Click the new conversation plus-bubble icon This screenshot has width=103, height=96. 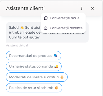point(46,18)
